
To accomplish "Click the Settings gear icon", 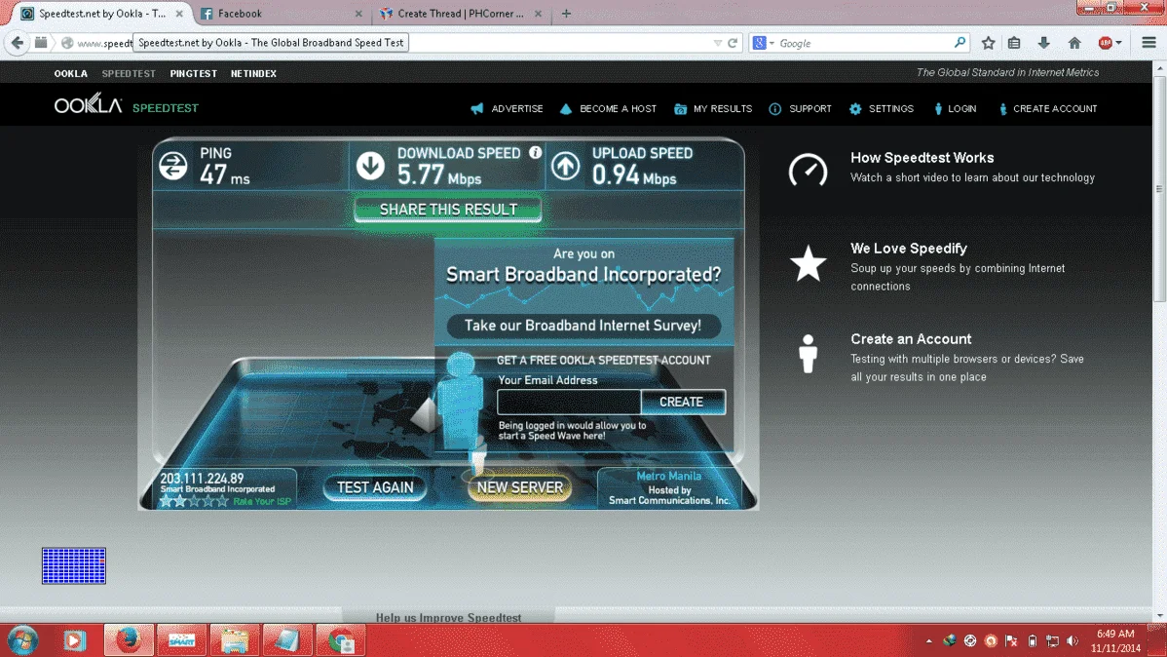I will pos(855,109).
